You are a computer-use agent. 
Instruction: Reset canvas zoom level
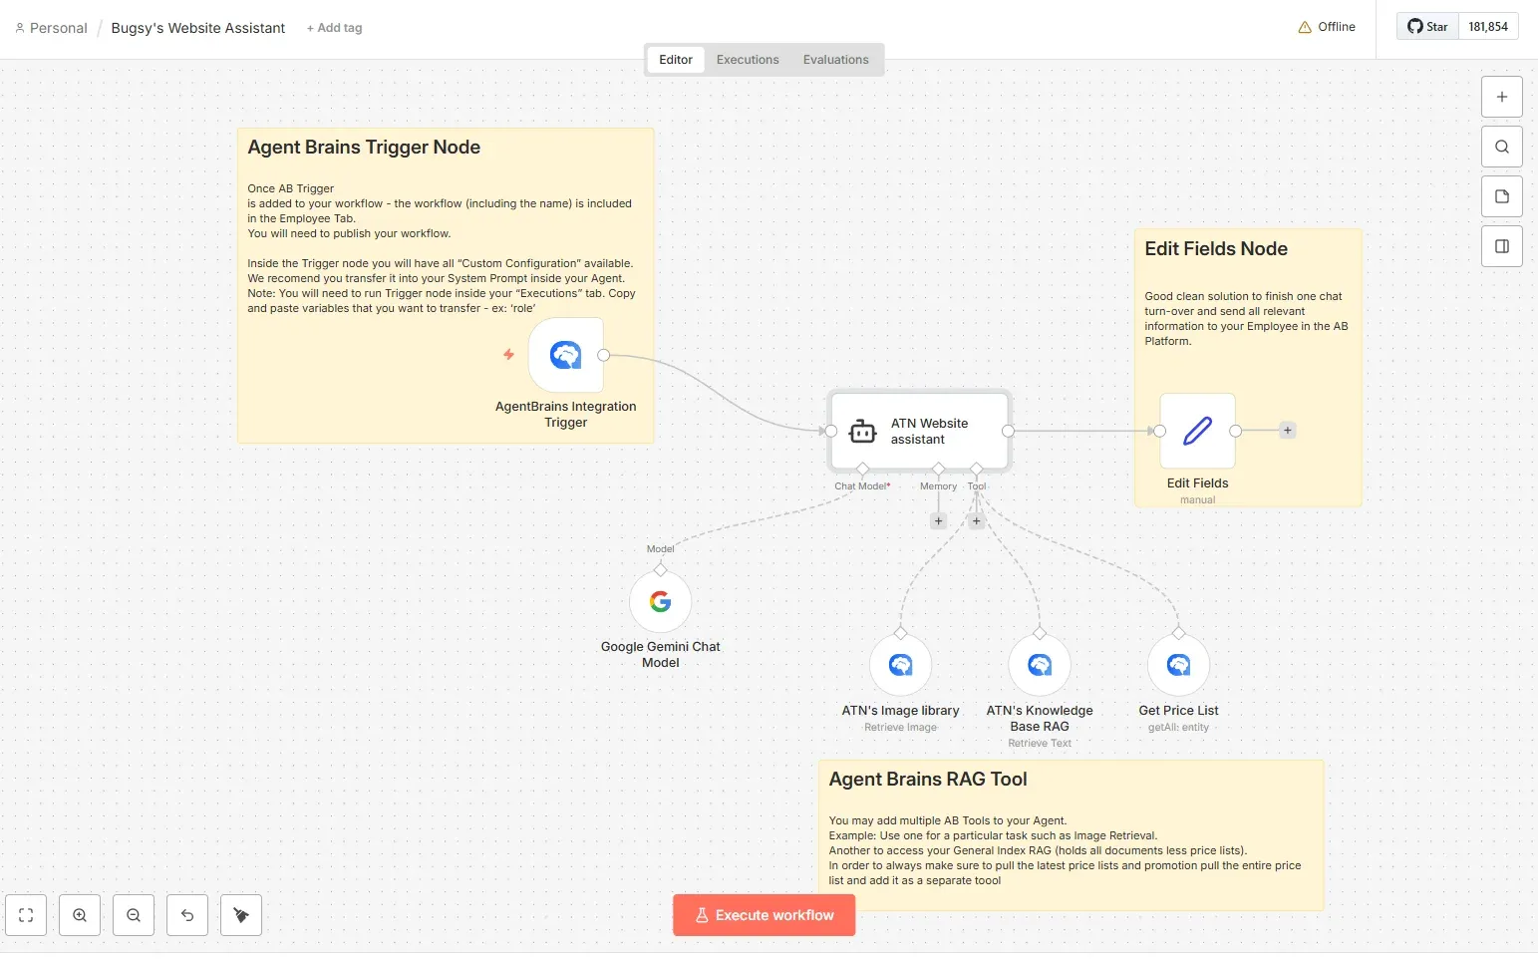pos(187,915)
